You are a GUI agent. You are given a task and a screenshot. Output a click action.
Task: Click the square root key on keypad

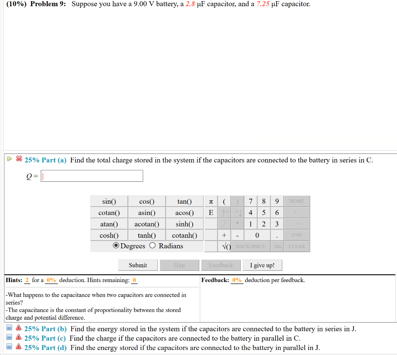[x=224, y=246]
